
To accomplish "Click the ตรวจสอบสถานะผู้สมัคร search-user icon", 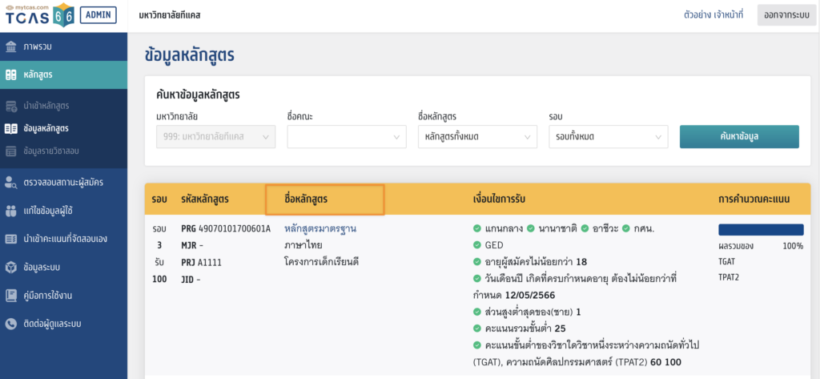I will (11, 182).
